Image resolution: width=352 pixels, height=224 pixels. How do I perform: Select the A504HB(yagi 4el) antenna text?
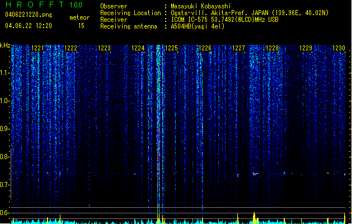(x=198, y=26)
